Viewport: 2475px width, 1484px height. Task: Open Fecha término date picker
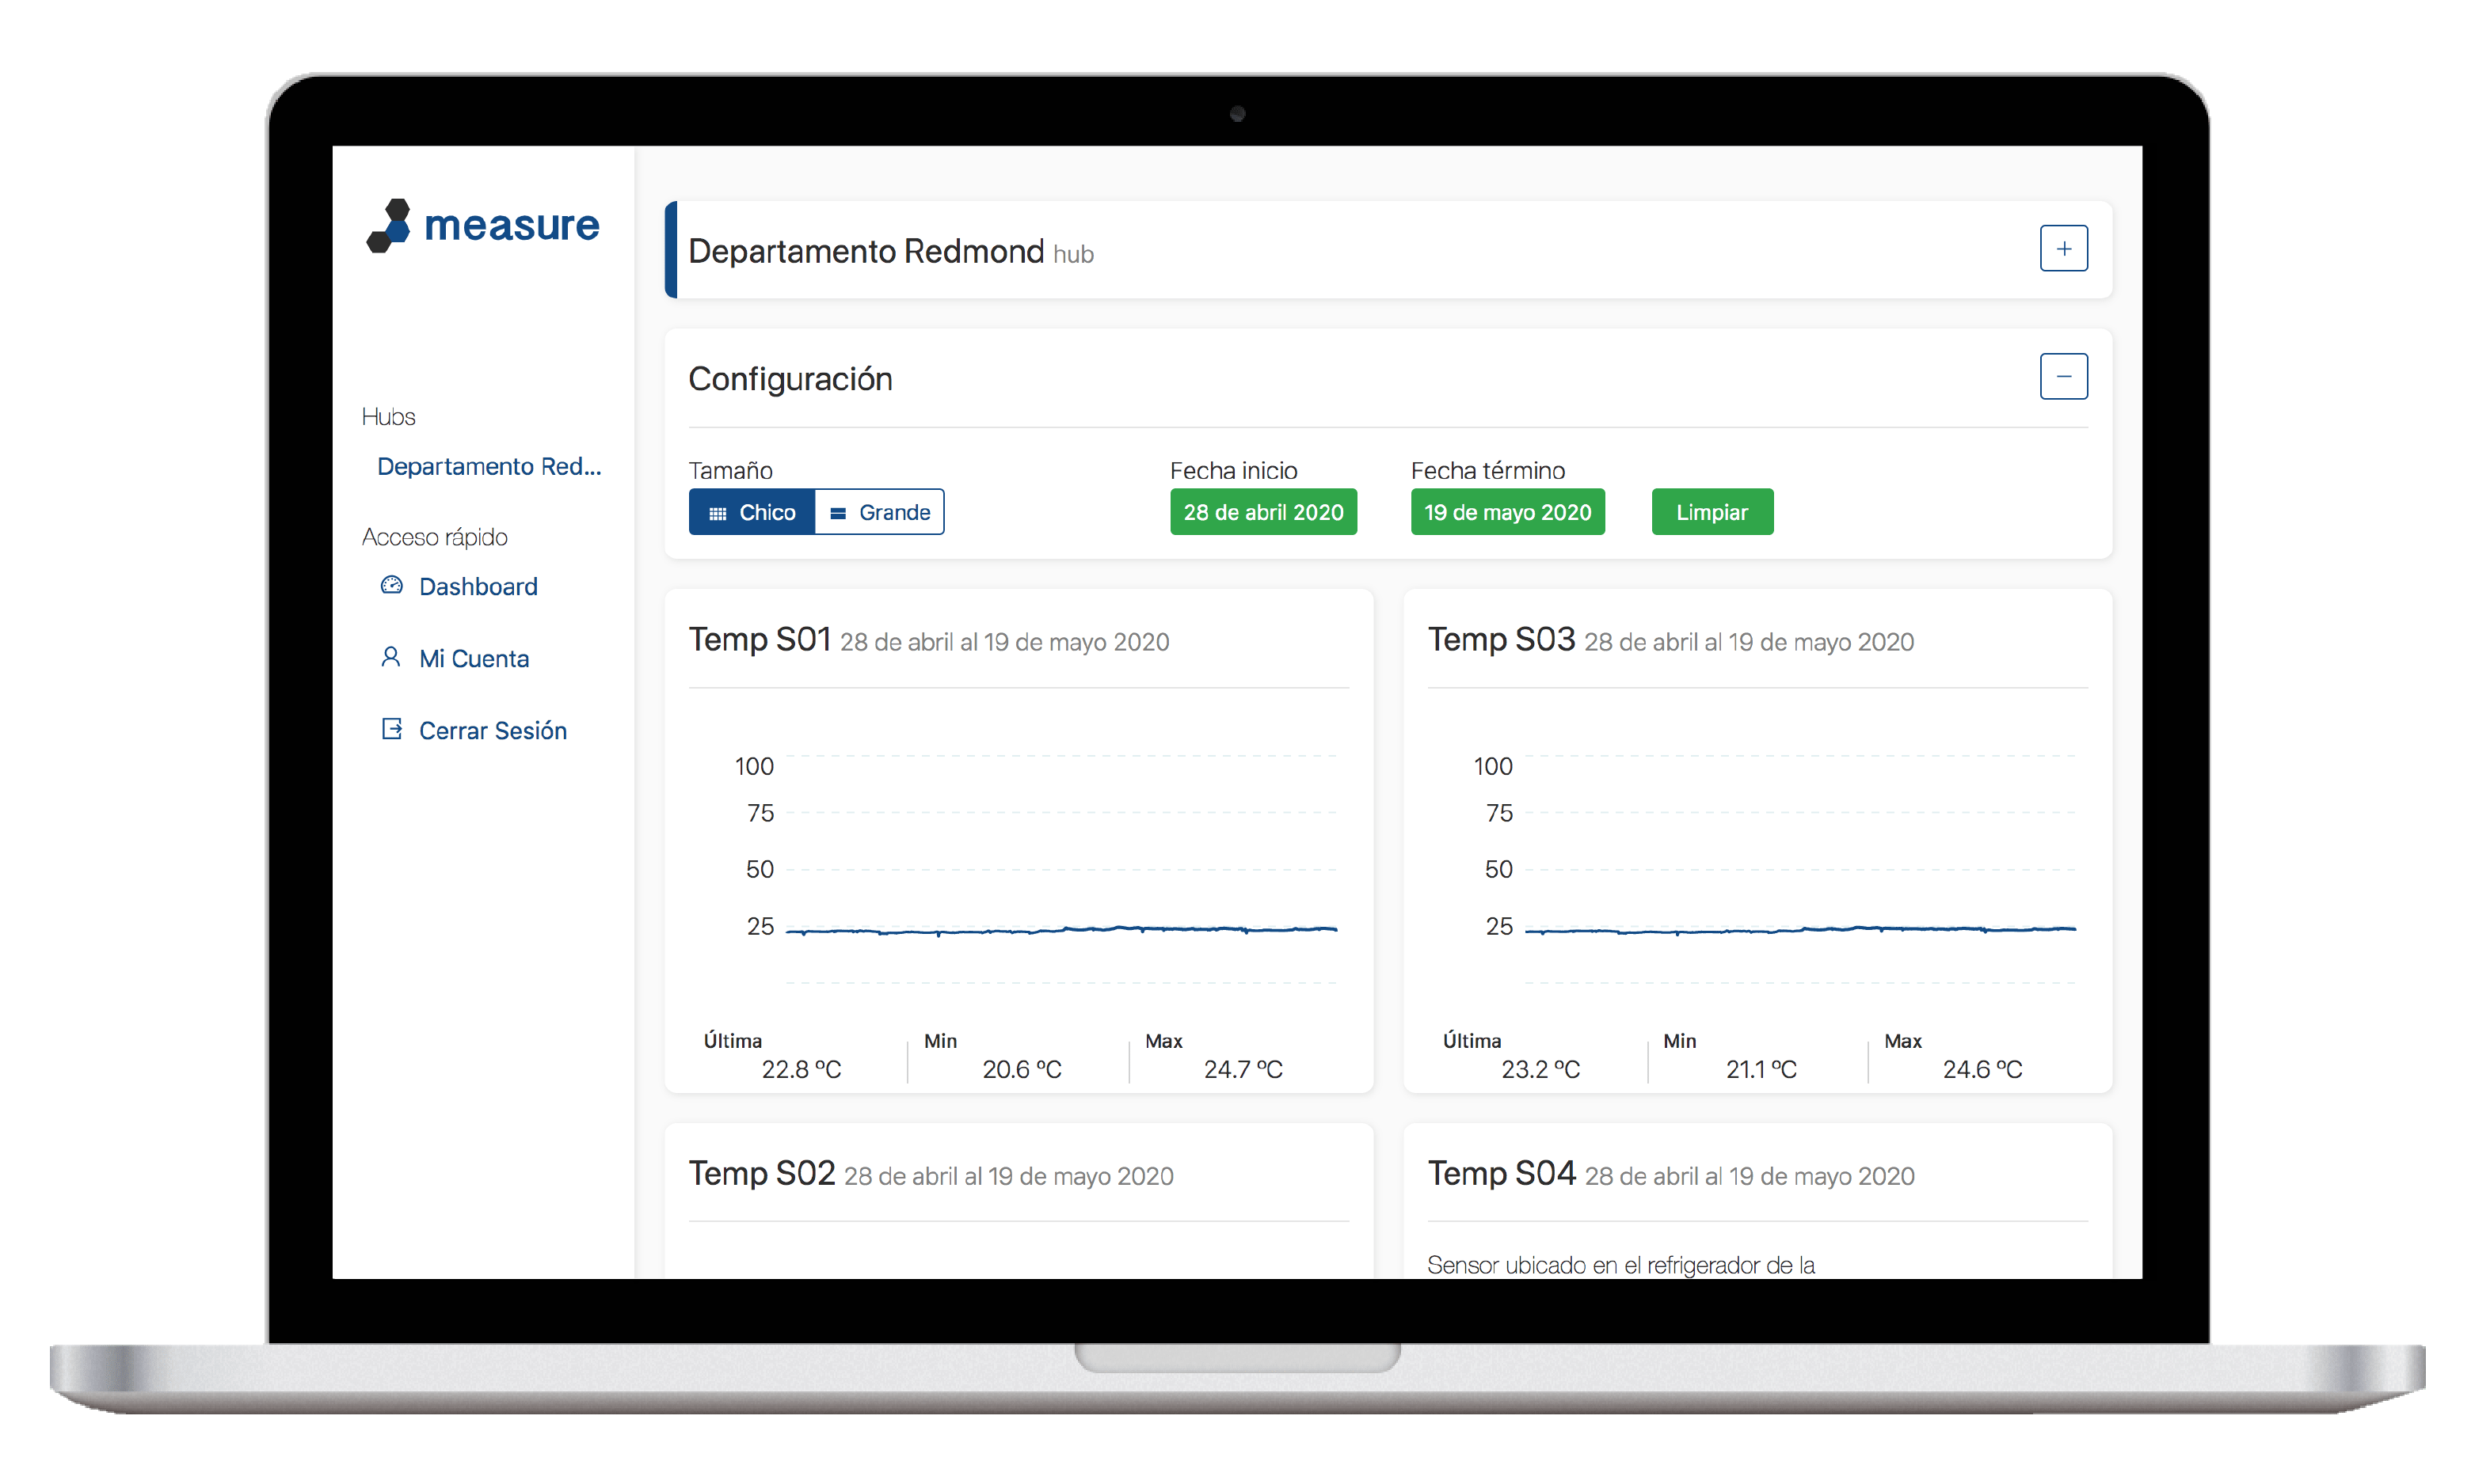coord(1508,512)
